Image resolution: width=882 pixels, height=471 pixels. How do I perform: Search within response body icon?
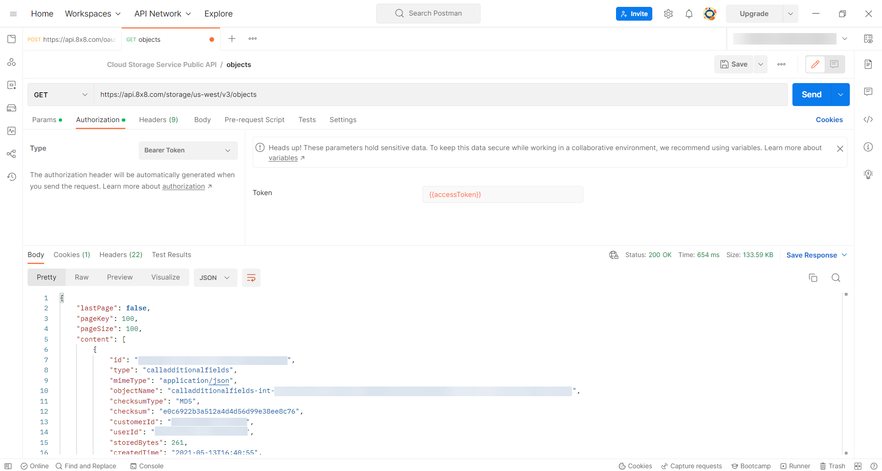(836, 278)
